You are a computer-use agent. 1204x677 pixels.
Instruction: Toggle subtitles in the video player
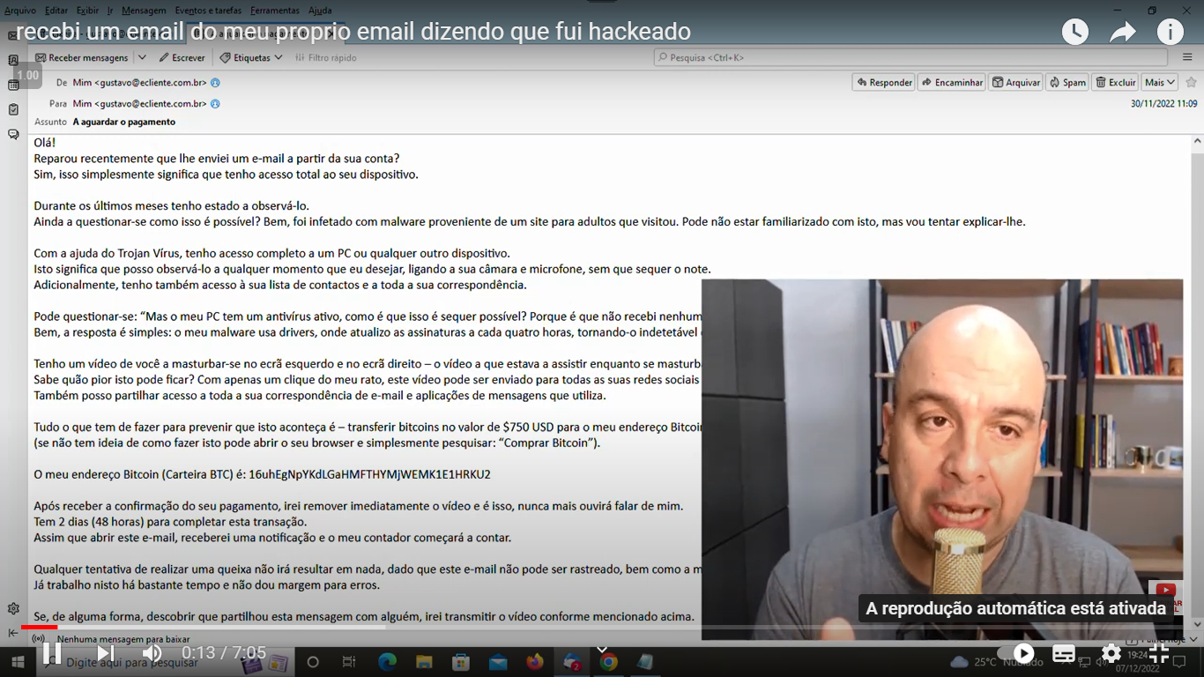[x=1064, y=653]
